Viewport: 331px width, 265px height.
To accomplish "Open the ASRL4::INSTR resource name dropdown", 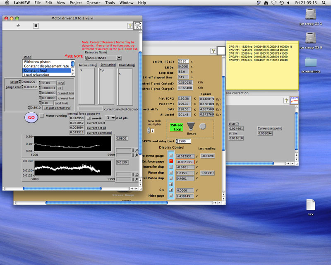I will (x=119, y=58).
